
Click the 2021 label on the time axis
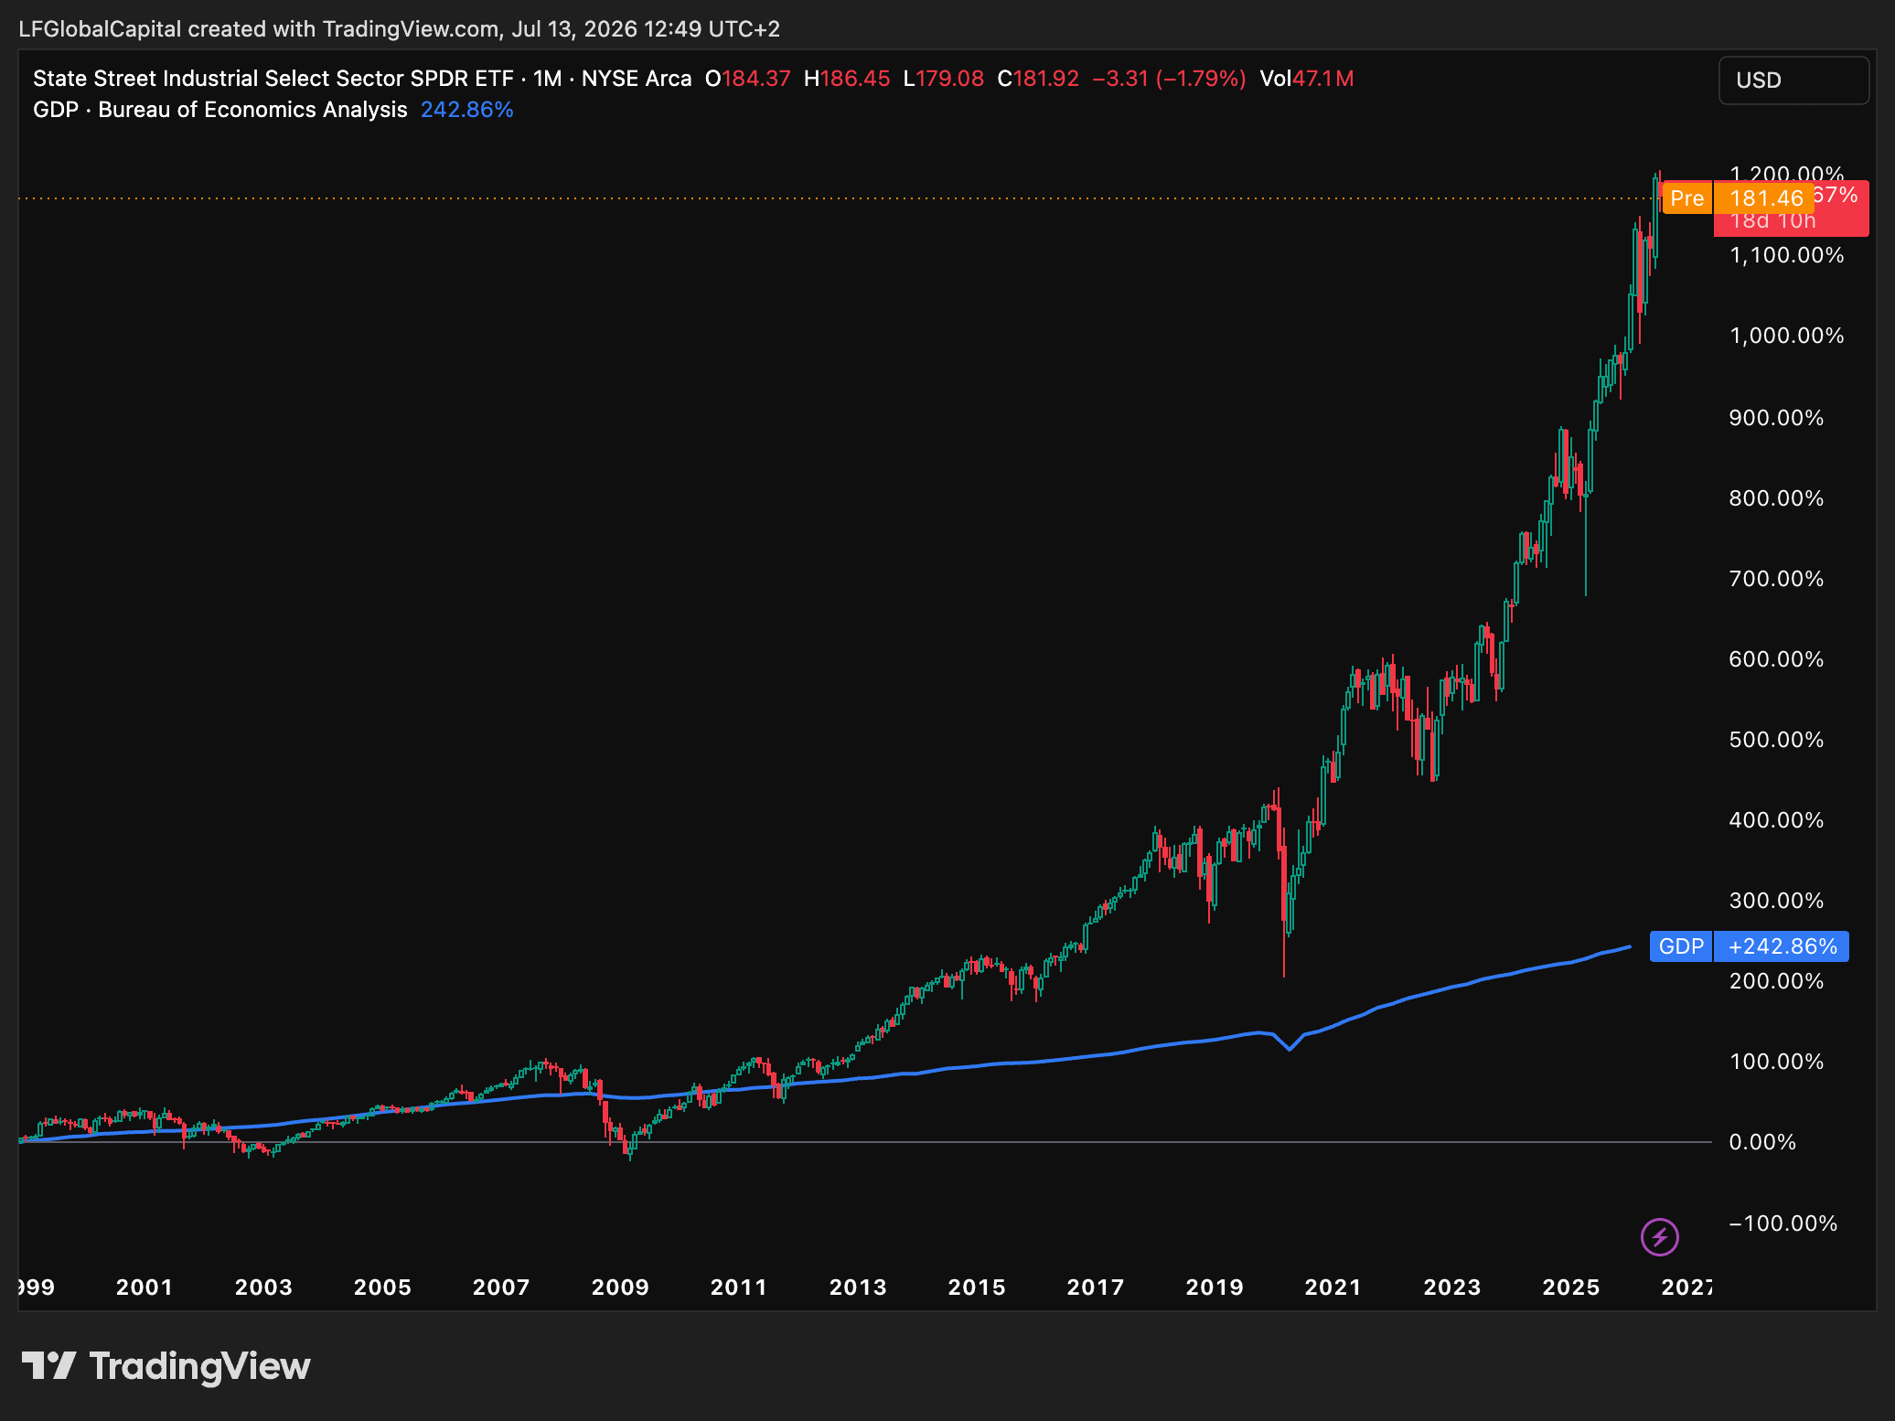point(1333,1287)
